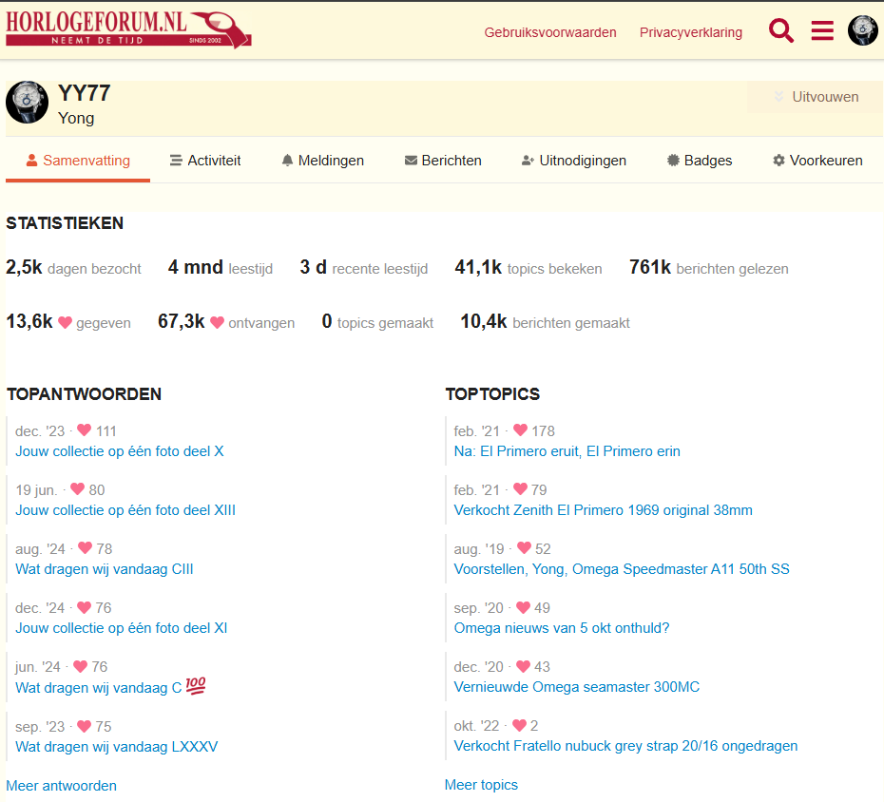Image resolution: width=884 pixels, height=802 pixels.
Task: Expand profile with Uitvouwen button
Action: click(x=816, y=97)
